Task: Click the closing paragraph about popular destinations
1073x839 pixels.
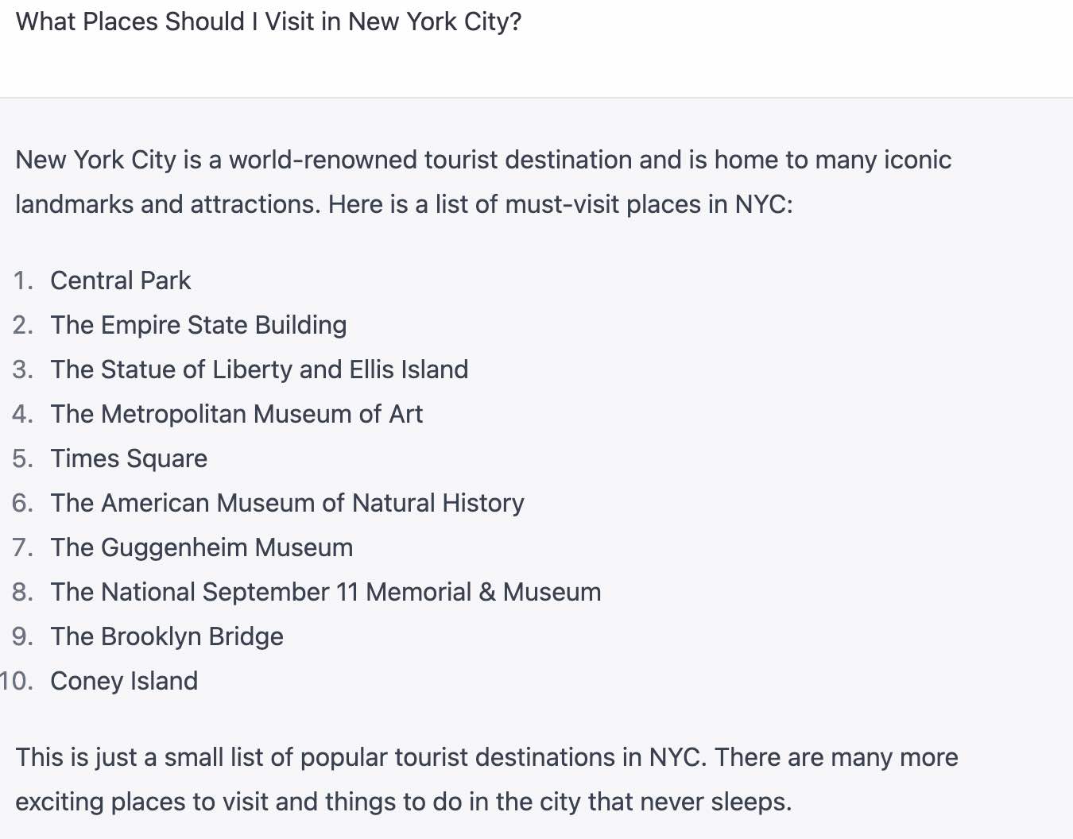Action: coord(486,779)
